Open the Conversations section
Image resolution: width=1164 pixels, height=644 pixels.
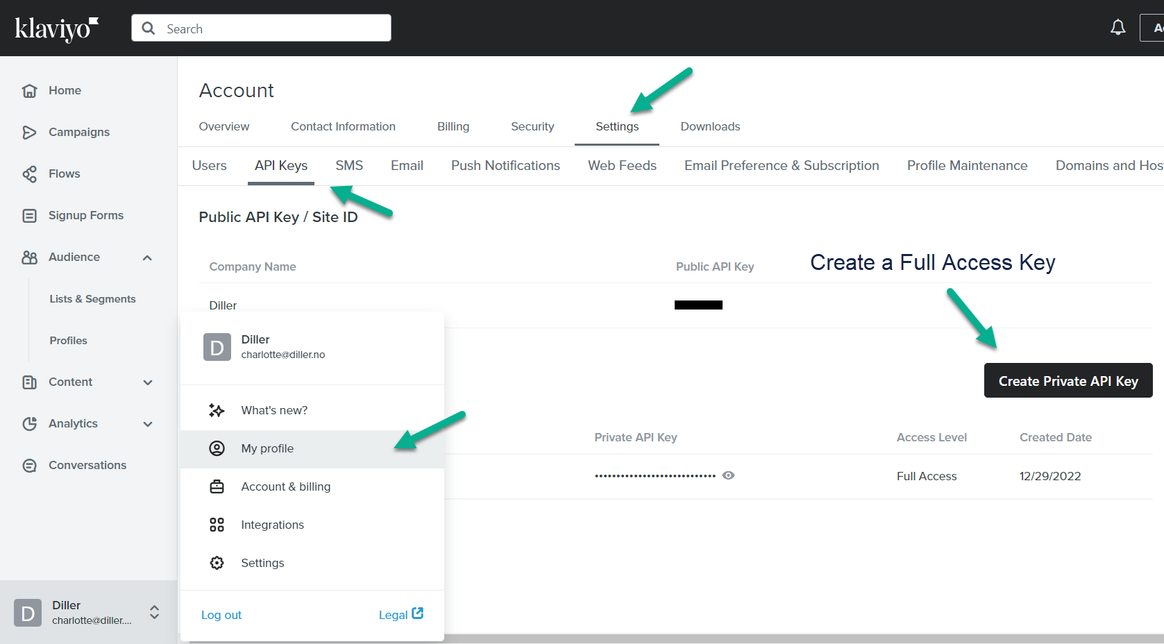click(x=87, y=465)
